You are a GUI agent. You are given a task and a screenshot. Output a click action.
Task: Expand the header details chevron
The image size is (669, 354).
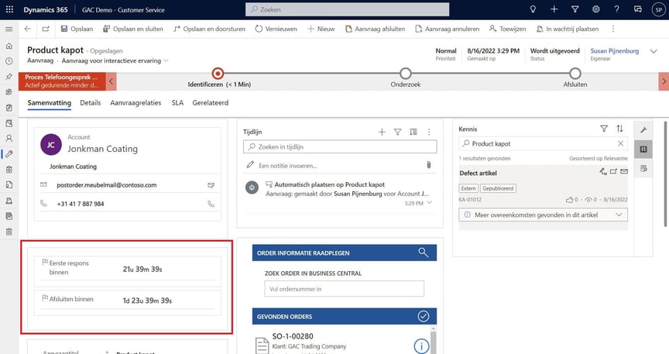pyautogui.click(x=654, y=51)
